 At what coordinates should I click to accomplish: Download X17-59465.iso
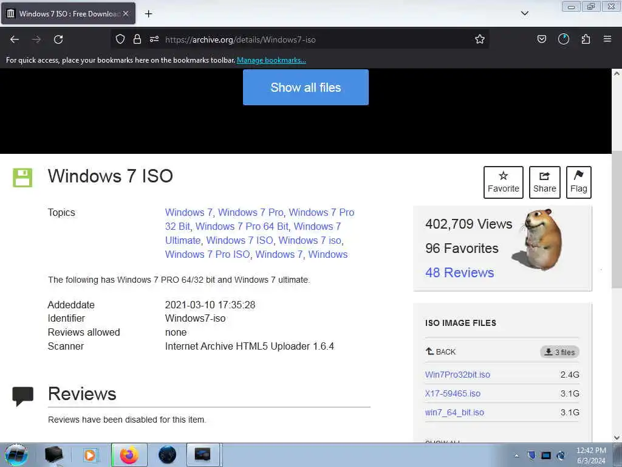click(453, 393)
